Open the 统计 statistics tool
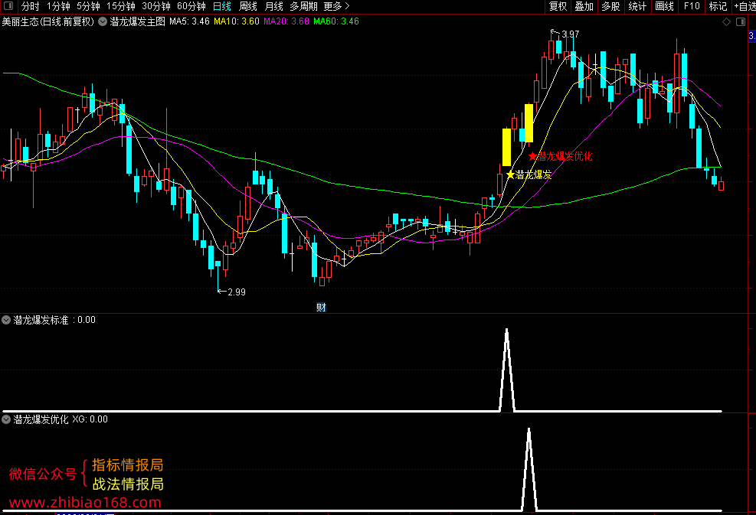Image resolution: width=756 pixels, height=515 pixels. [x=637, y=6]
